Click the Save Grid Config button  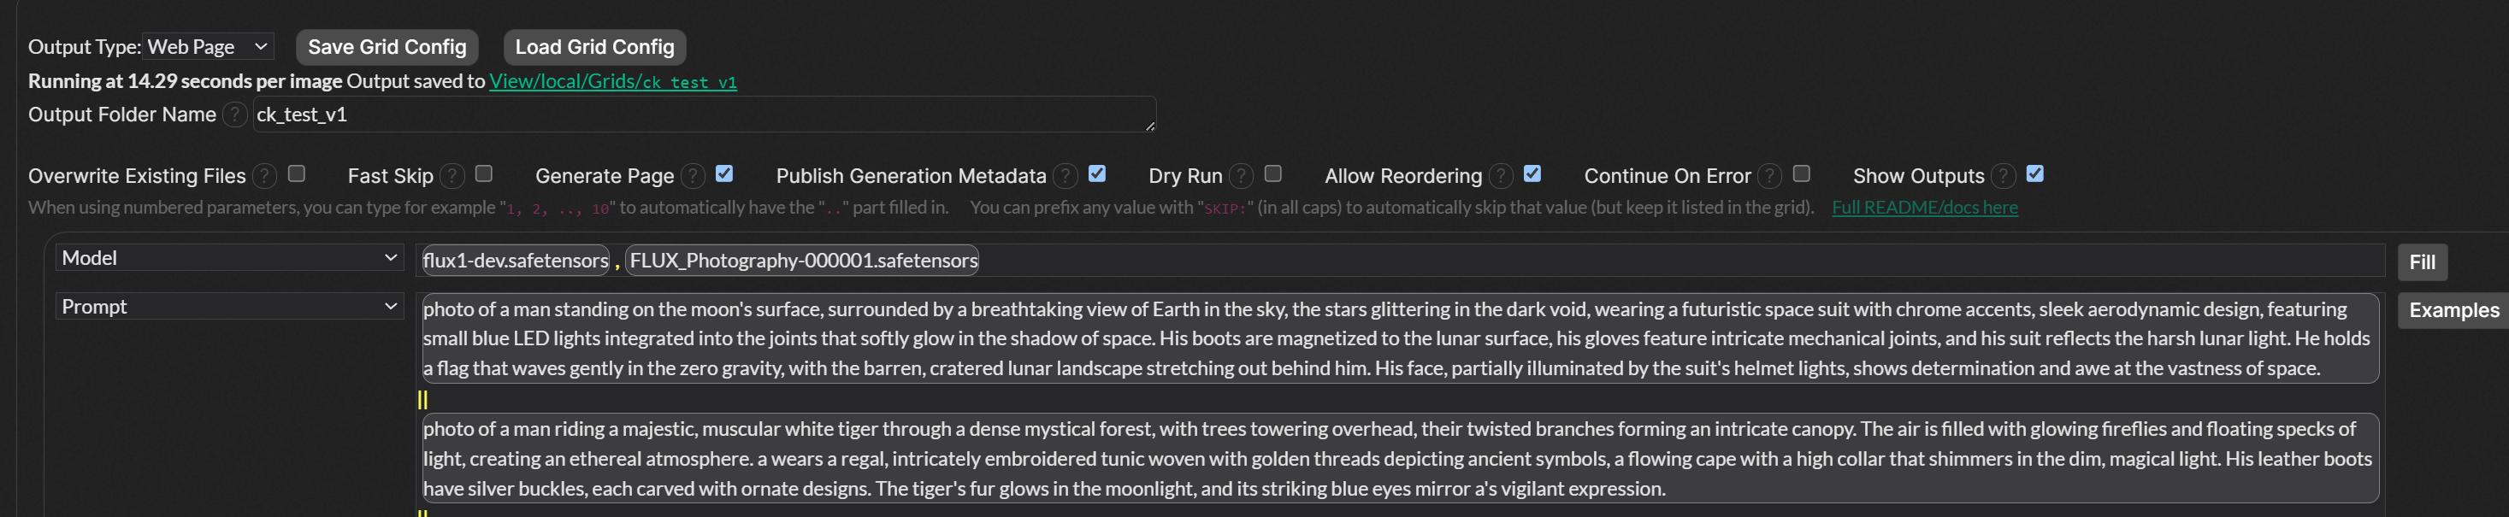pos(387,47)
